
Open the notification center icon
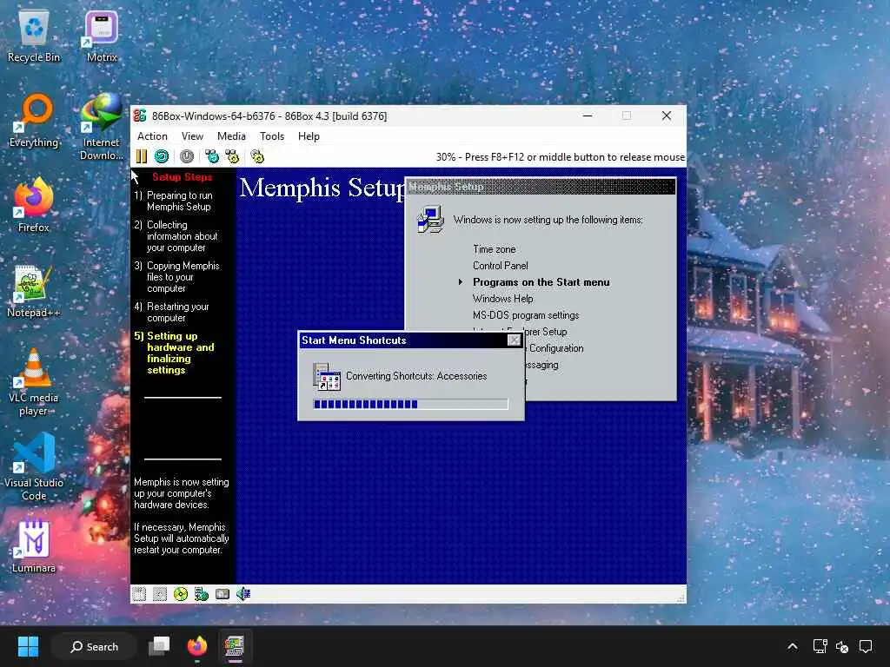(866, 646)
